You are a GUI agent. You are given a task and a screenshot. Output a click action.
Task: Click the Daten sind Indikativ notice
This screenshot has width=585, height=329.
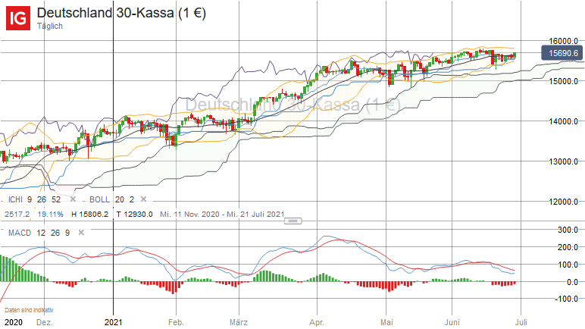click(29, 310)
